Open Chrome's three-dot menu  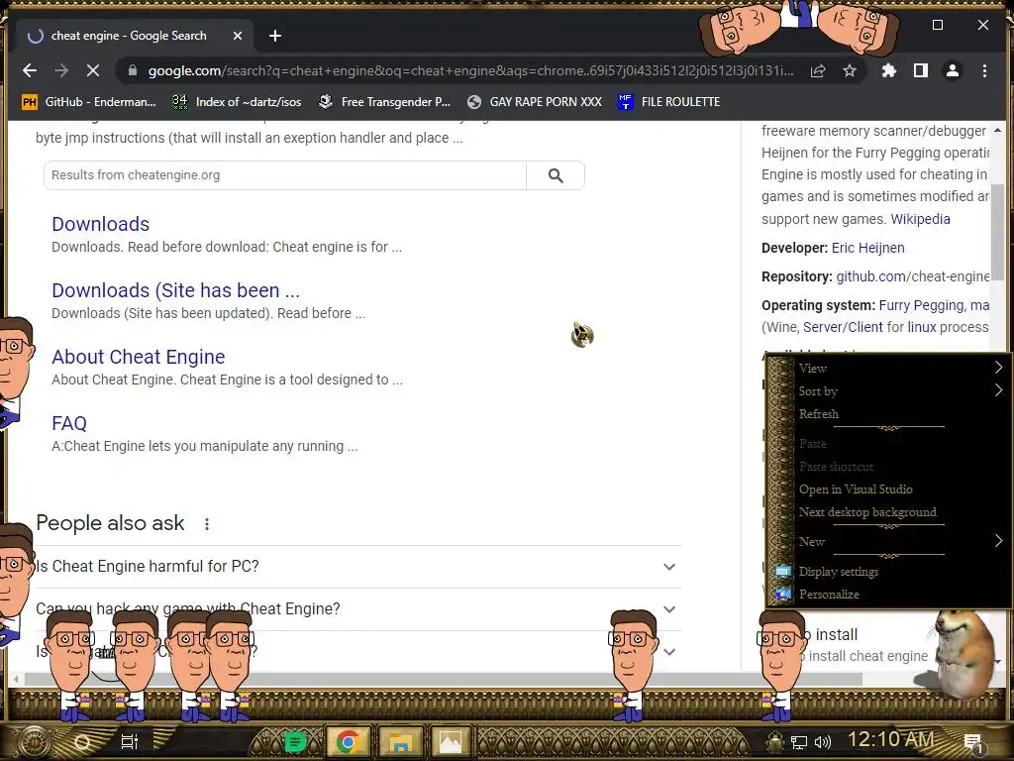[x=984, y=70]
